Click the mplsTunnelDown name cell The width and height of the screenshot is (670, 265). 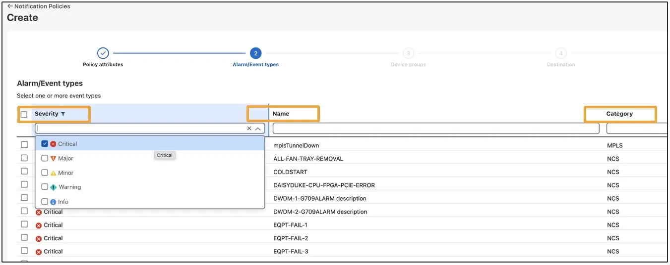296,146
